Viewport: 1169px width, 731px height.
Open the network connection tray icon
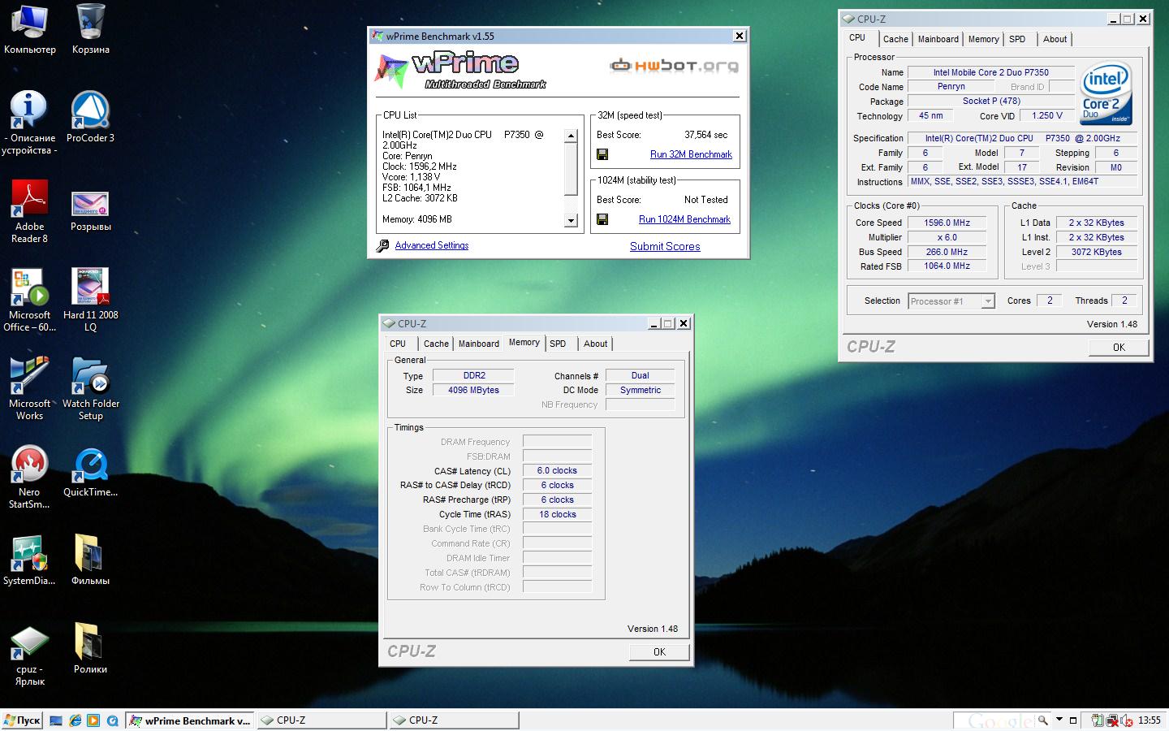1113,720
